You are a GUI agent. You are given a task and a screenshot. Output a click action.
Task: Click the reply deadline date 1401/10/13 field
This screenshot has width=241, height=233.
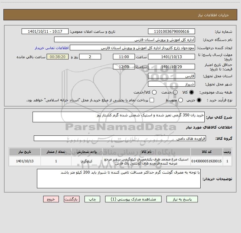(172, 57)
